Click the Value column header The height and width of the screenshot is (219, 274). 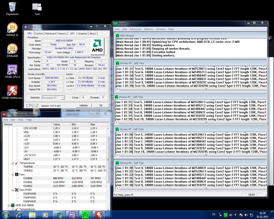(61, 124)
